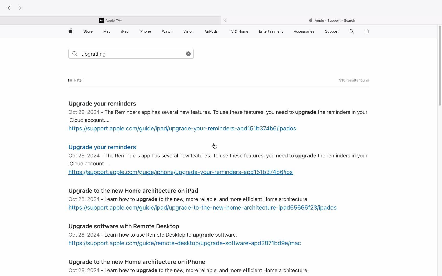
Task: Open the iphone/upgrade-your-reminders ios URL link
Action: tap(181, 172)
